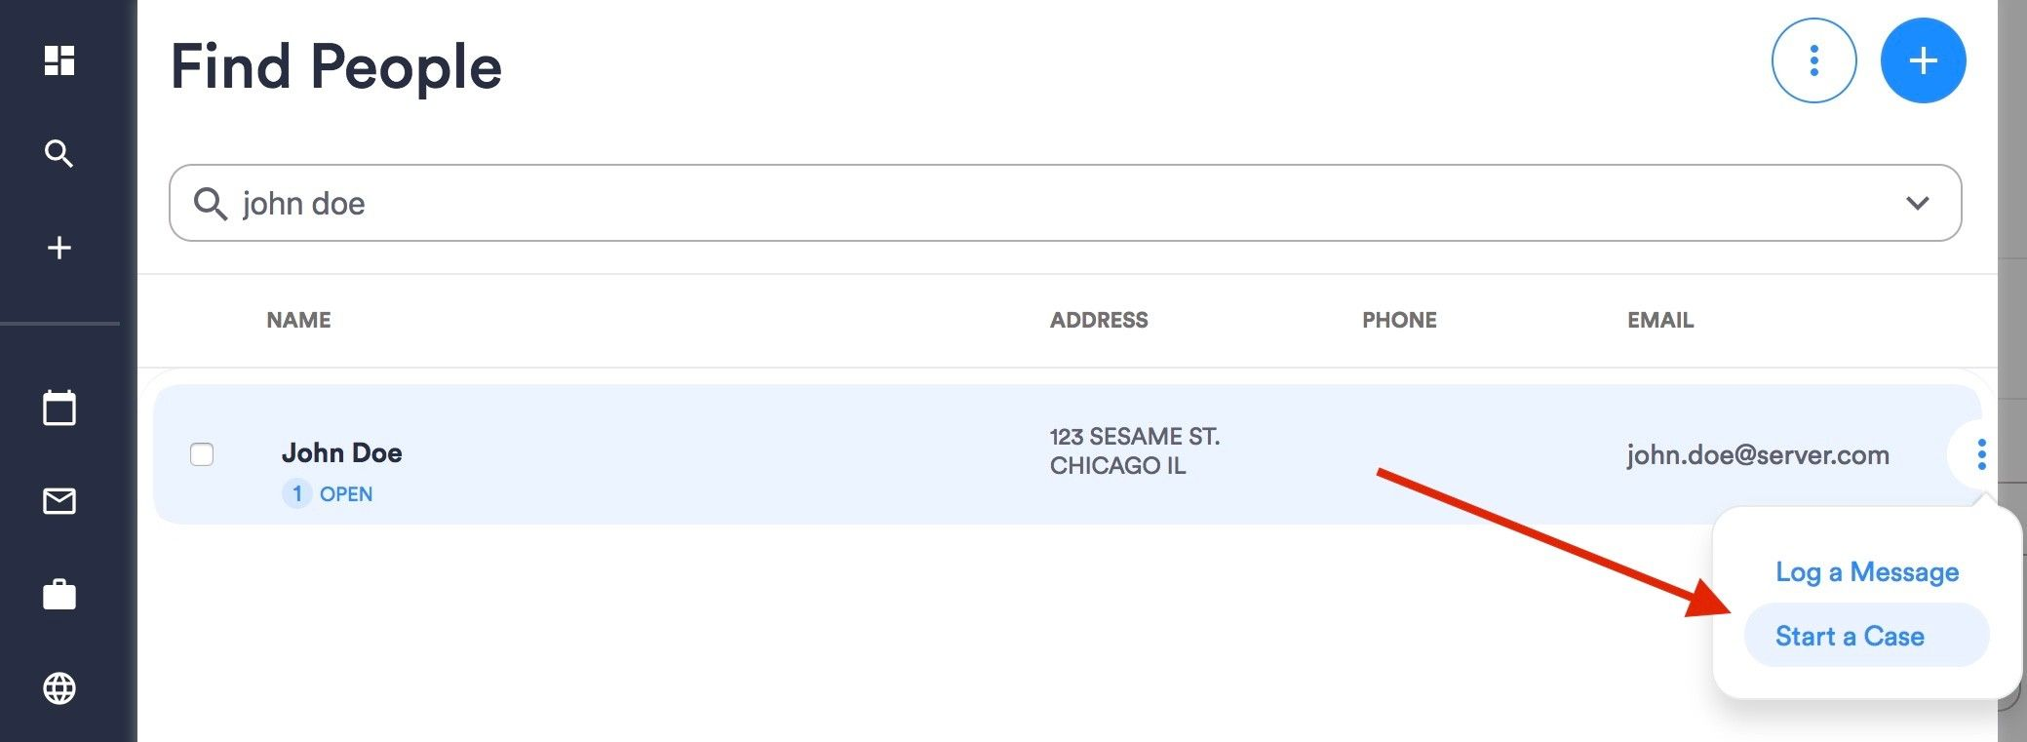Open the mail envelope icon in sidebar

coord(59,501)
